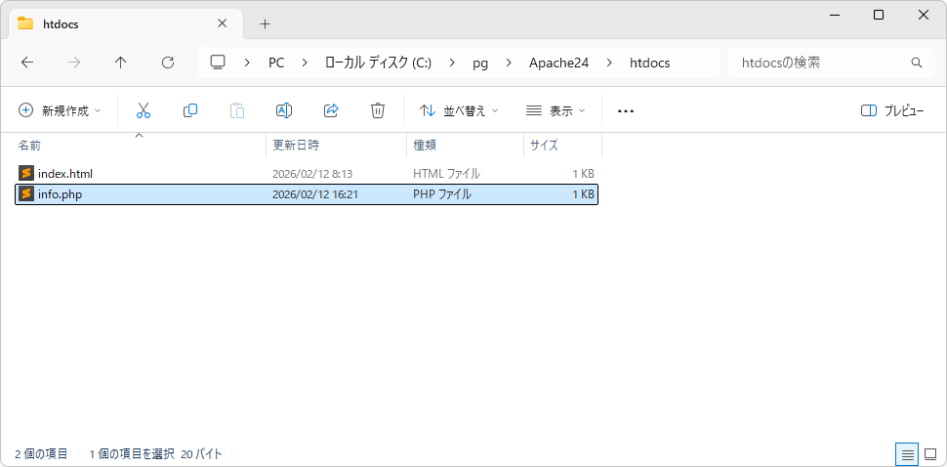
Task: Go forward with the right arrow
Action: click(x=74, y=63)
